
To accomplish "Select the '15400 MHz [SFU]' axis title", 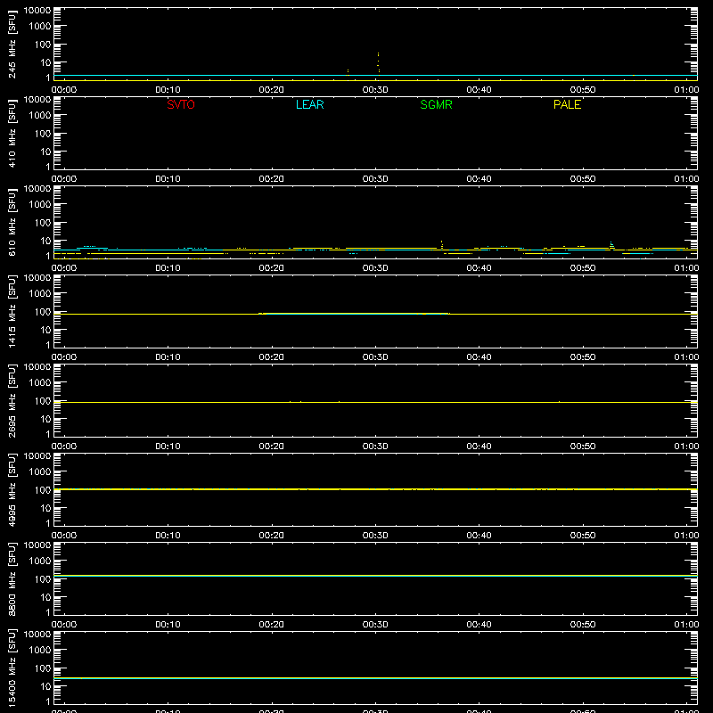I will 12,668.
